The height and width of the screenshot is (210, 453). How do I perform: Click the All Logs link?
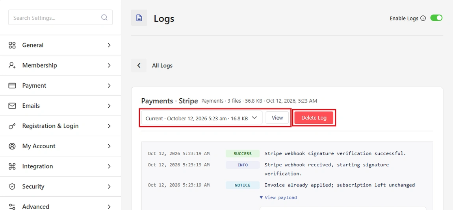[162, 66]
